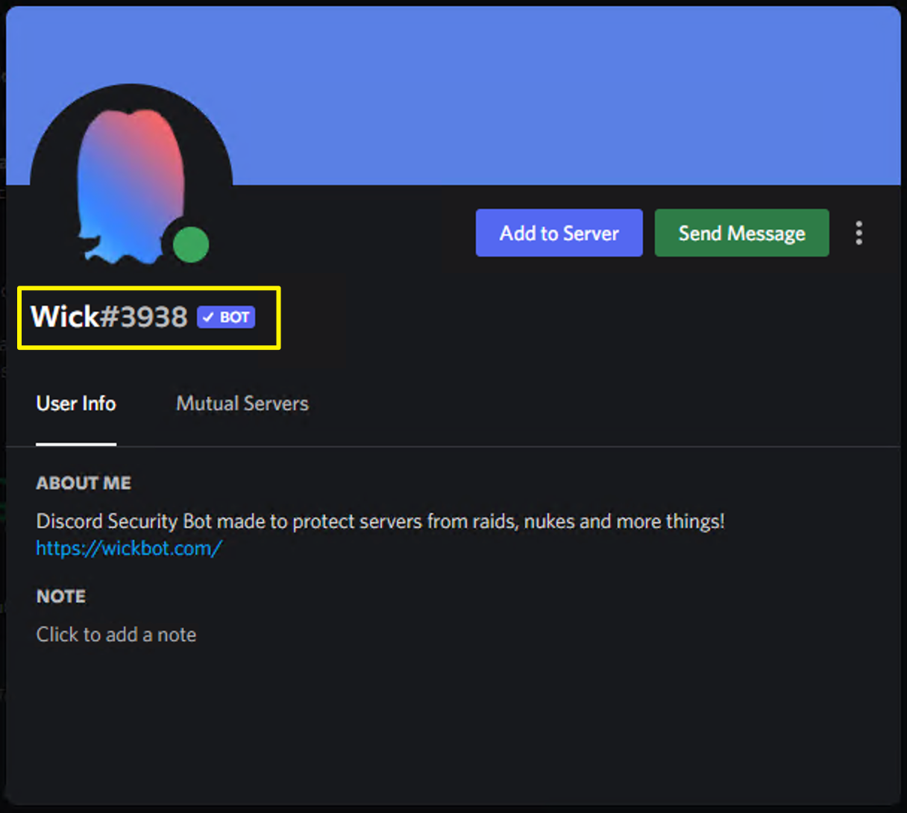Switch to the User Info tab
Image resolution: width=907 pixels, height=813 pixels.
(x=76, y=404)
